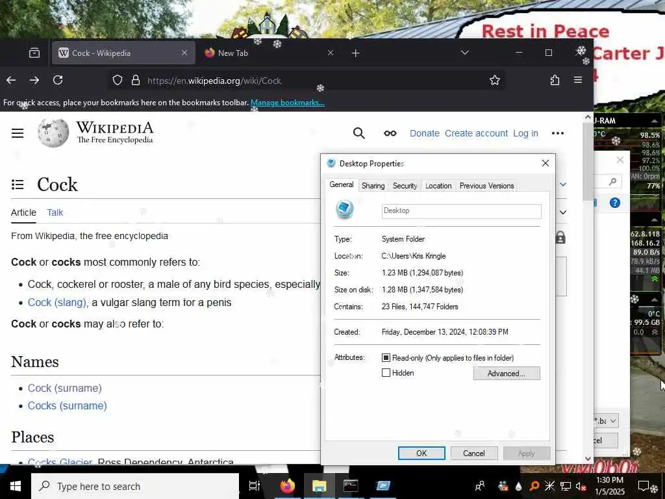Switch to the Talk tab

tap(55, 212)
